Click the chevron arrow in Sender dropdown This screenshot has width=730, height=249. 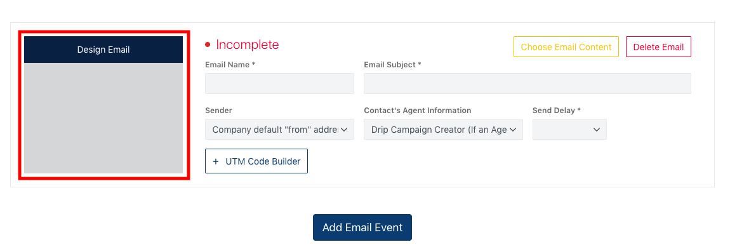(x=344, y=130)
